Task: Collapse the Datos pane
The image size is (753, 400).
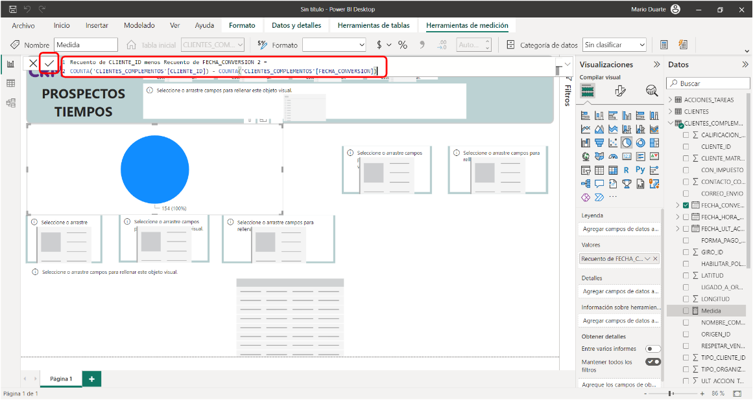Action: (745, 65)
